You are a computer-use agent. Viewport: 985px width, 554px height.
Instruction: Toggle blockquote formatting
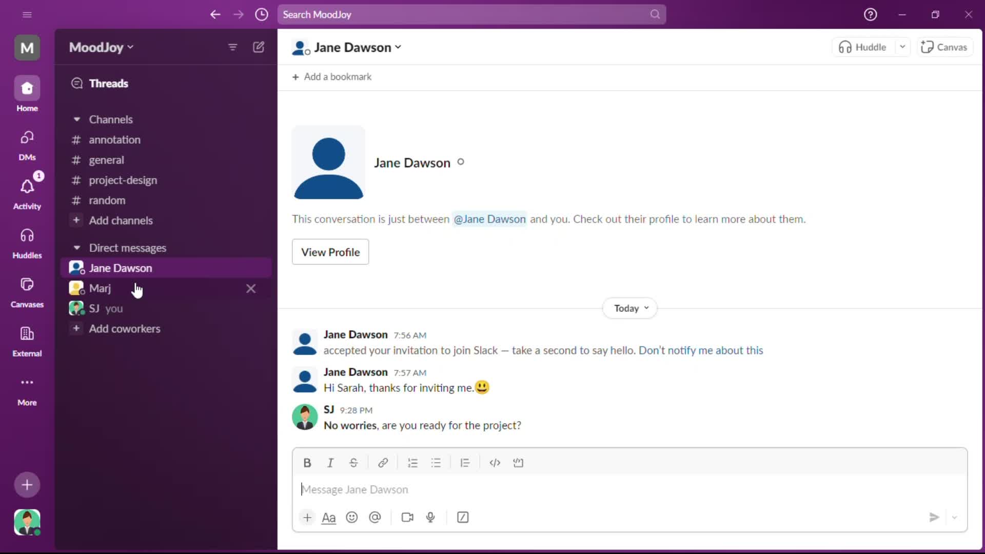pos(465,463)
